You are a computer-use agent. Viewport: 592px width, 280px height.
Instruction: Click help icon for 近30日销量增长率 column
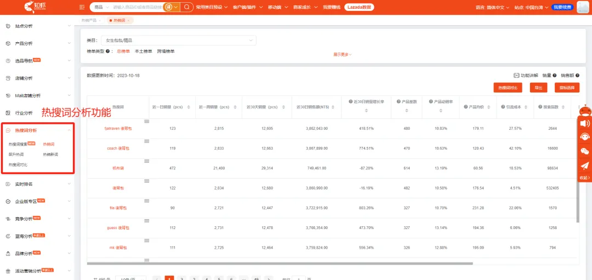[351, 102]
